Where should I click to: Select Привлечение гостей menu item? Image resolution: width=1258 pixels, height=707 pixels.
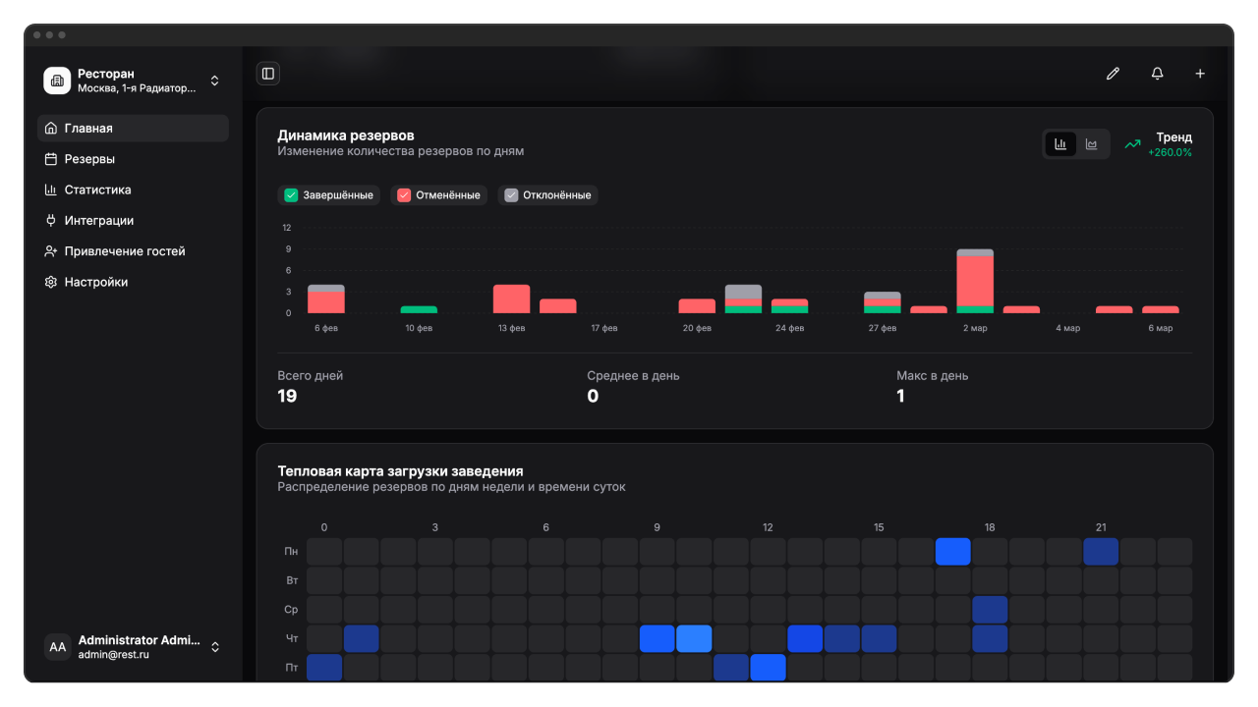pyautogui.click(x=125, y=251)
